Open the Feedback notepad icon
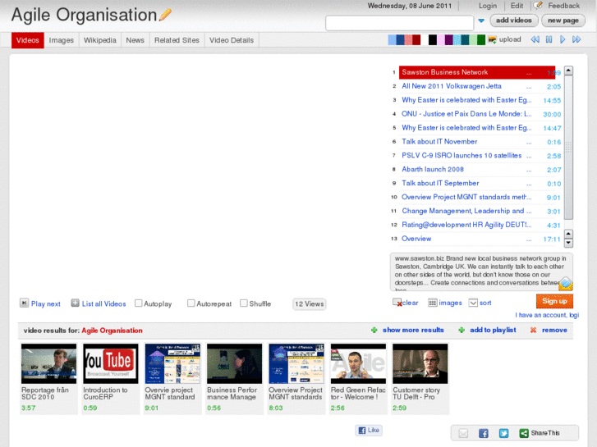597x447 pixels. pos(538,5)
